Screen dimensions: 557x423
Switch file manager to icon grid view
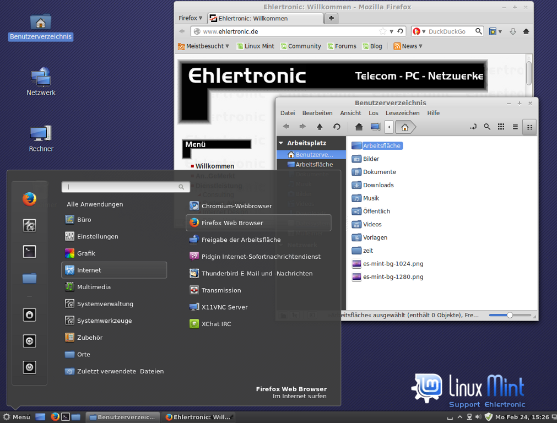pyautogui.click(x=501, y=127)
